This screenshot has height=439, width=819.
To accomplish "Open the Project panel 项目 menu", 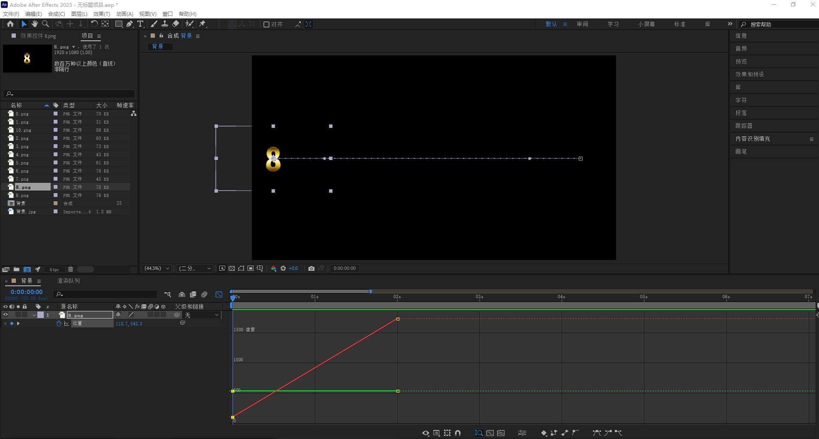I will pyautogui.click(x=99, y=36).
